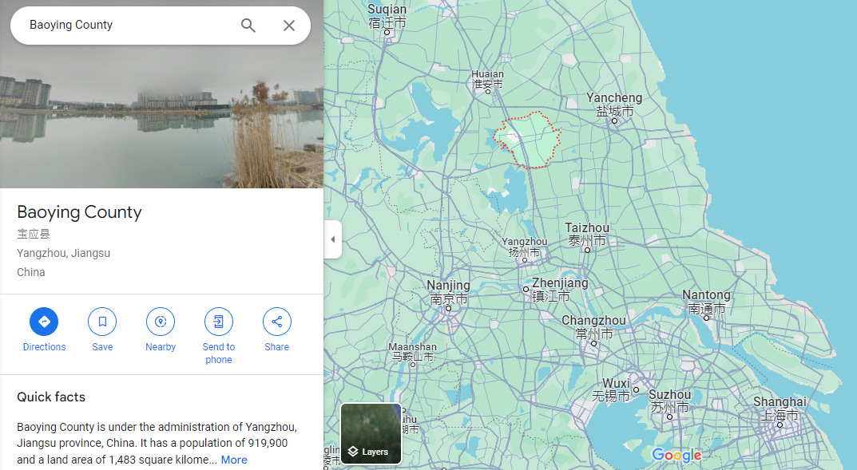The image size is (857, 470).
Task: Click the Shanghai city label on map
Action: pyautogui.click(x=780, y=409)
